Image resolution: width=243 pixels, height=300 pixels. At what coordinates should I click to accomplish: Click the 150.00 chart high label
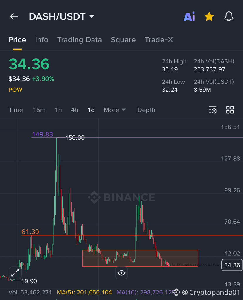coord(75,138)
